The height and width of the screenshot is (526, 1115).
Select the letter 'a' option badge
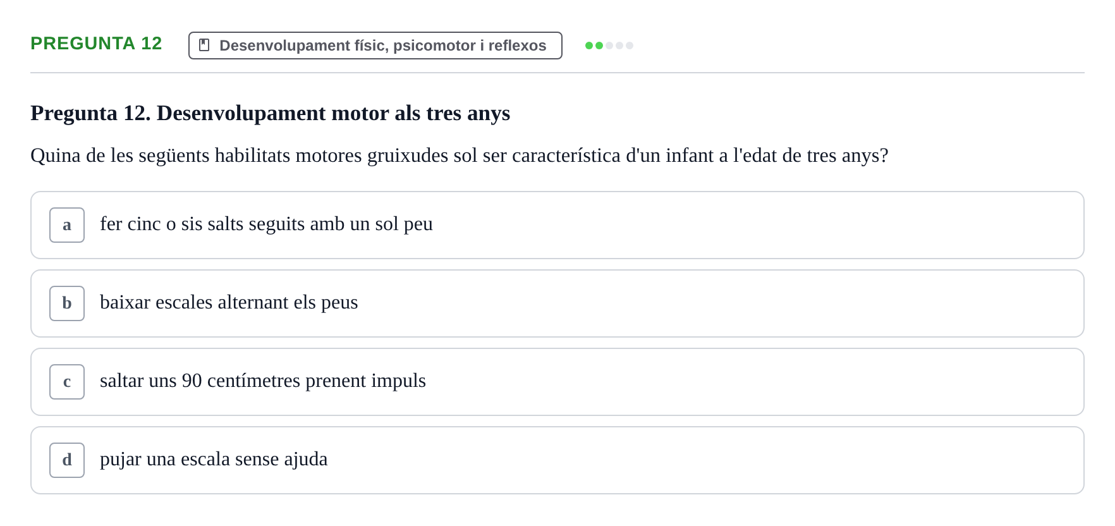(x=67, y=225)
